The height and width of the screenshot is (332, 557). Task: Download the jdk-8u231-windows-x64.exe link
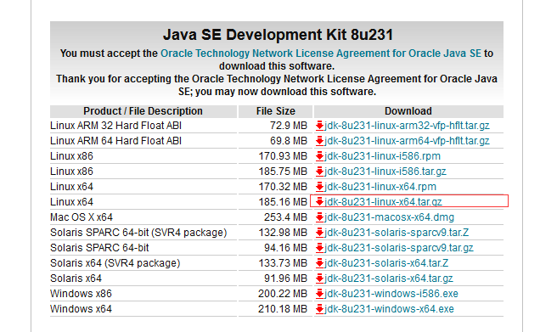[x=389, y=309]
